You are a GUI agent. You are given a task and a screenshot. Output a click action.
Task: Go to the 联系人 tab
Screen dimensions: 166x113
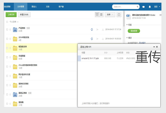click(34, 6)
